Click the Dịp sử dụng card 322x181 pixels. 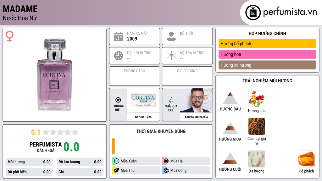(187, 76)
